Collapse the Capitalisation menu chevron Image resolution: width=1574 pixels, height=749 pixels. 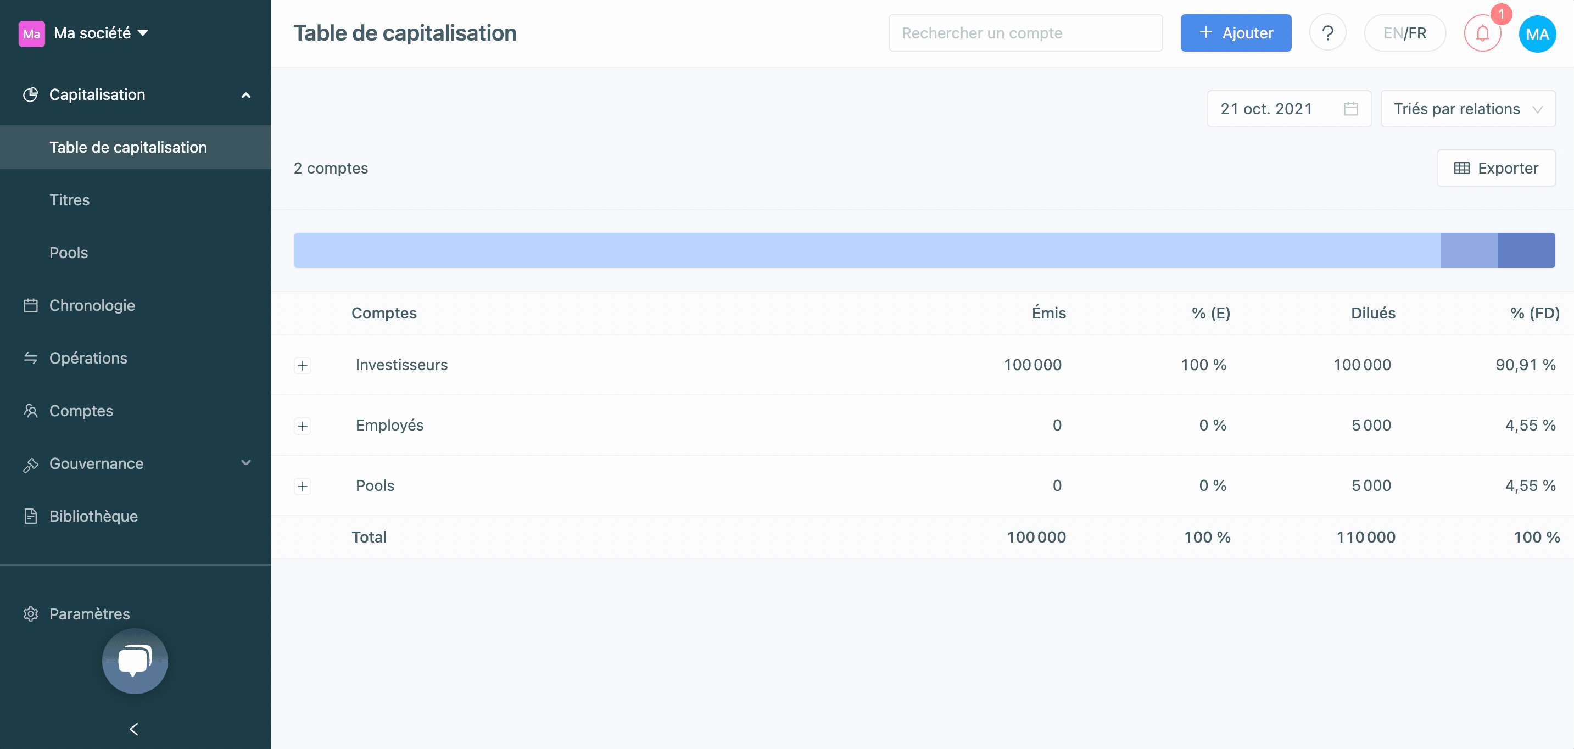pyautogui.click(x=246, y=96)
